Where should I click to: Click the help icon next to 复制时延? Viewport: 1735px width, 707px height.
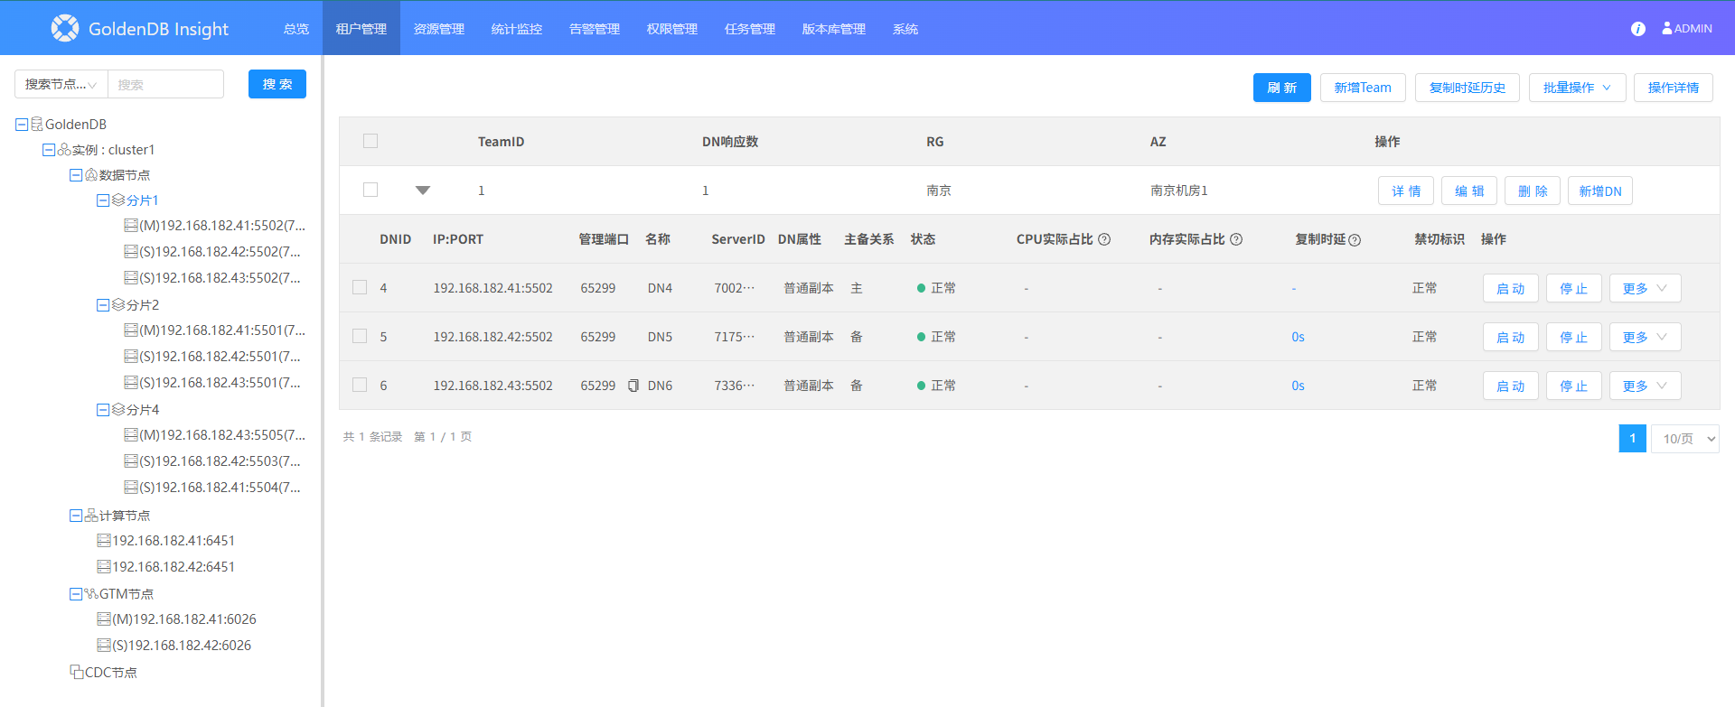(x=1355, y=239)
